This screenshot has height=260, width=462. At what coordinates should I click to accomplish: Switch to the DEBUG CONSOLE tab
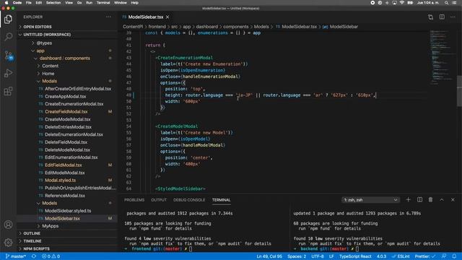pyautogui.click(x=189, y=200)
